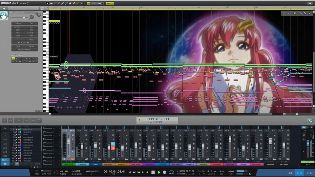Viewport: 315px width, 177px height.
Task: Toggle the blue monitor button on marimbas L
Action: (113, 144)
